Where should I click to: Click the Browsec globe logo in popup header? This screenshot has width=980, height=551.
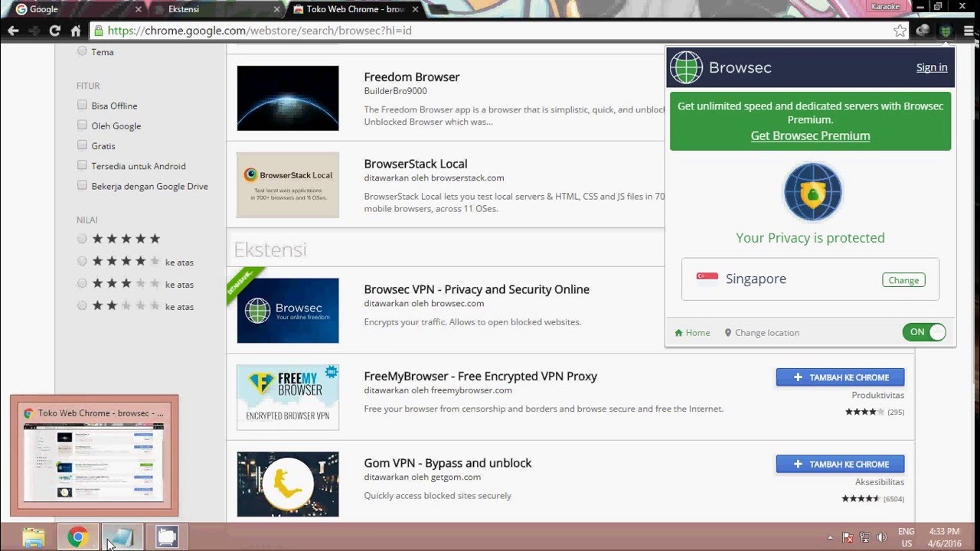686,67
